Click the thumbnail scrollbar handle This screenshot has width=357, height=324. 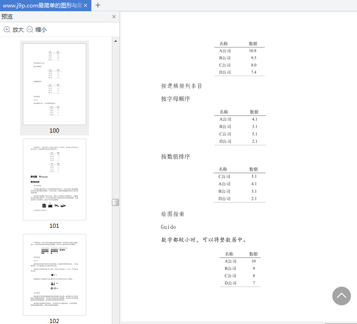(x=116, y=202)
